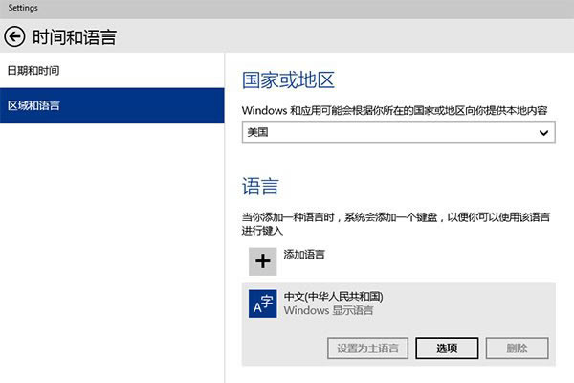
Task: Click the Windows 显示语言 subtitle
Action: (328, 310)
